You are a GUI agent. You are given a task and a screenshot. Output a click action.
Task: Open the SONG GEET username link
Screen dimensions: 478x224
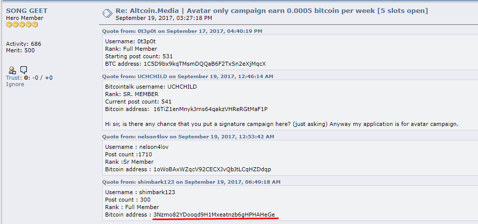pyautogui.click(x=27, y=10)
